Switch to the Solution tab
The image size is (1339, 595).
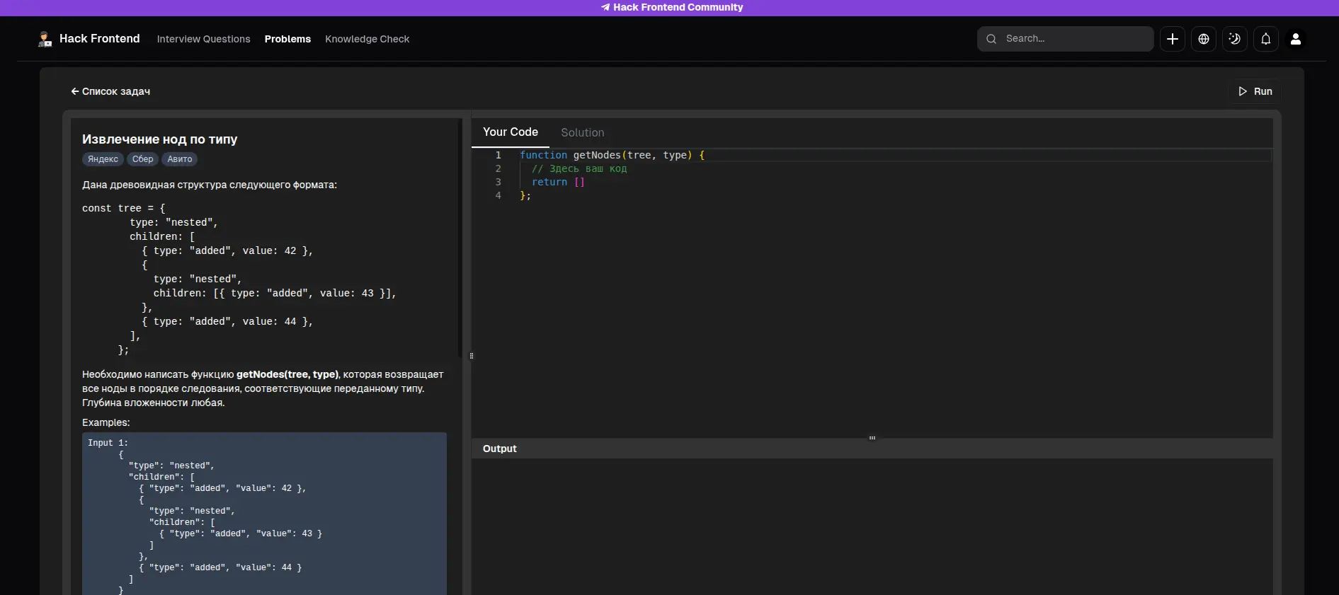click(583, 132)
